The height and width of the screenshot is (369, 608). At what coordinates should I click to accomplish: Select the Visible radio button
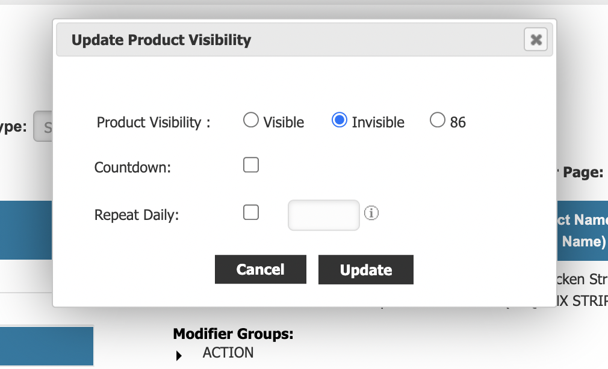pyautogui.click(x=251, y=121)
